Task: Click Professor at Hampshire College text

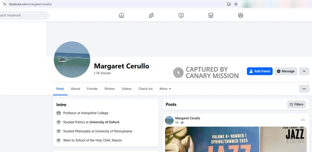Action: click(86, 113)
